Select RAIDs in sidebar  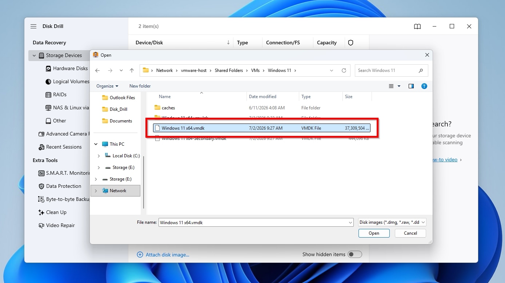[x=56, y=94]
